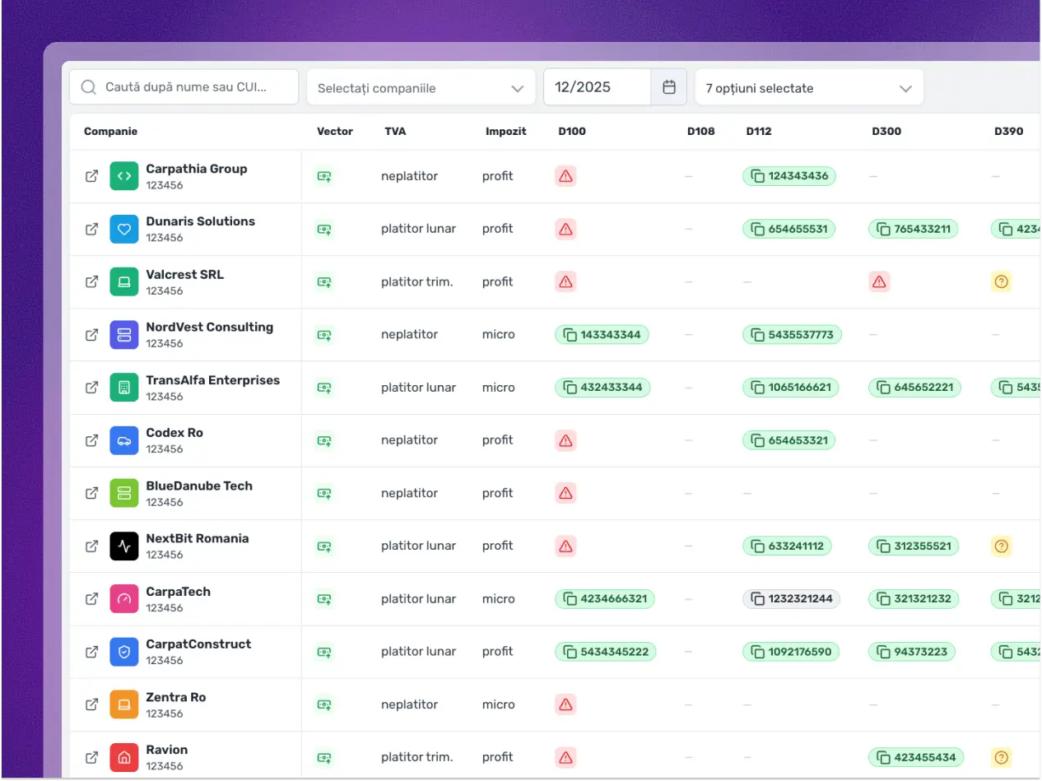Click the Zentra Ro orange logo
Viewport: 1042px width, 781px height.
[x=124, y=704]
